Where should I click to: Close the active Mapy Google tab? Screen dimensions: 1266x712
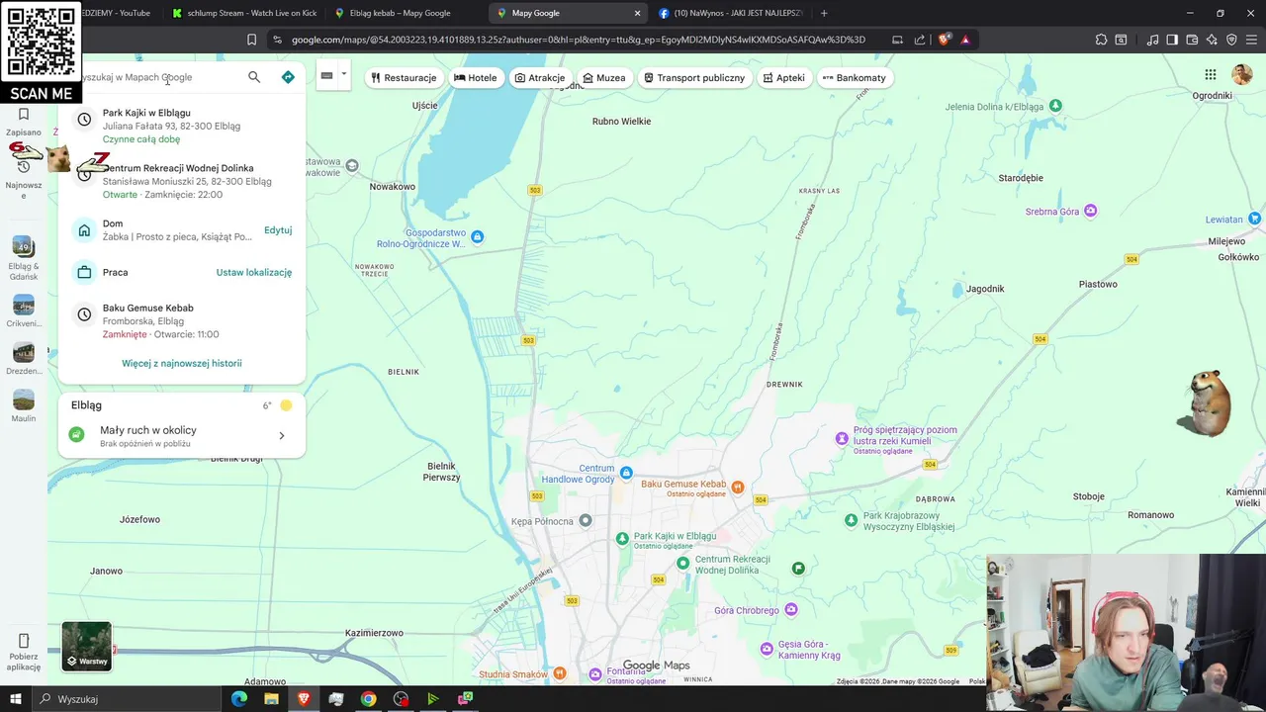click(637, 13)
